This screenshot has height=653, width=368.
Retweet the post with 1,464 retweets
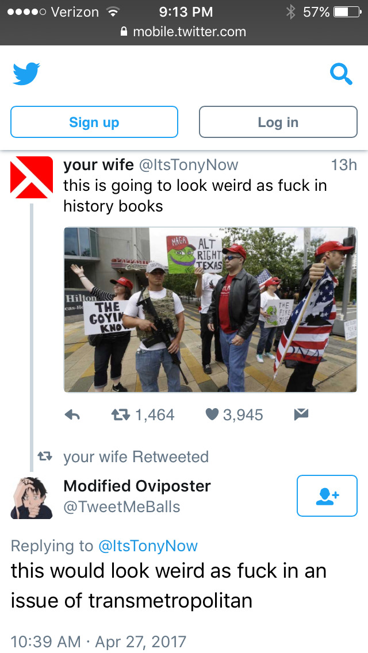click(142, 414)
